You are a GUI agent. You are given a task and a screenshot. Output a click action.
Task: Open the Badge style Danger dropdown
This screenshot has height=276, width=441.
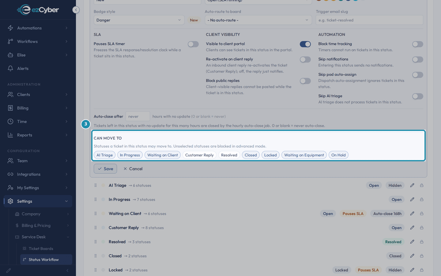[139, 20]
